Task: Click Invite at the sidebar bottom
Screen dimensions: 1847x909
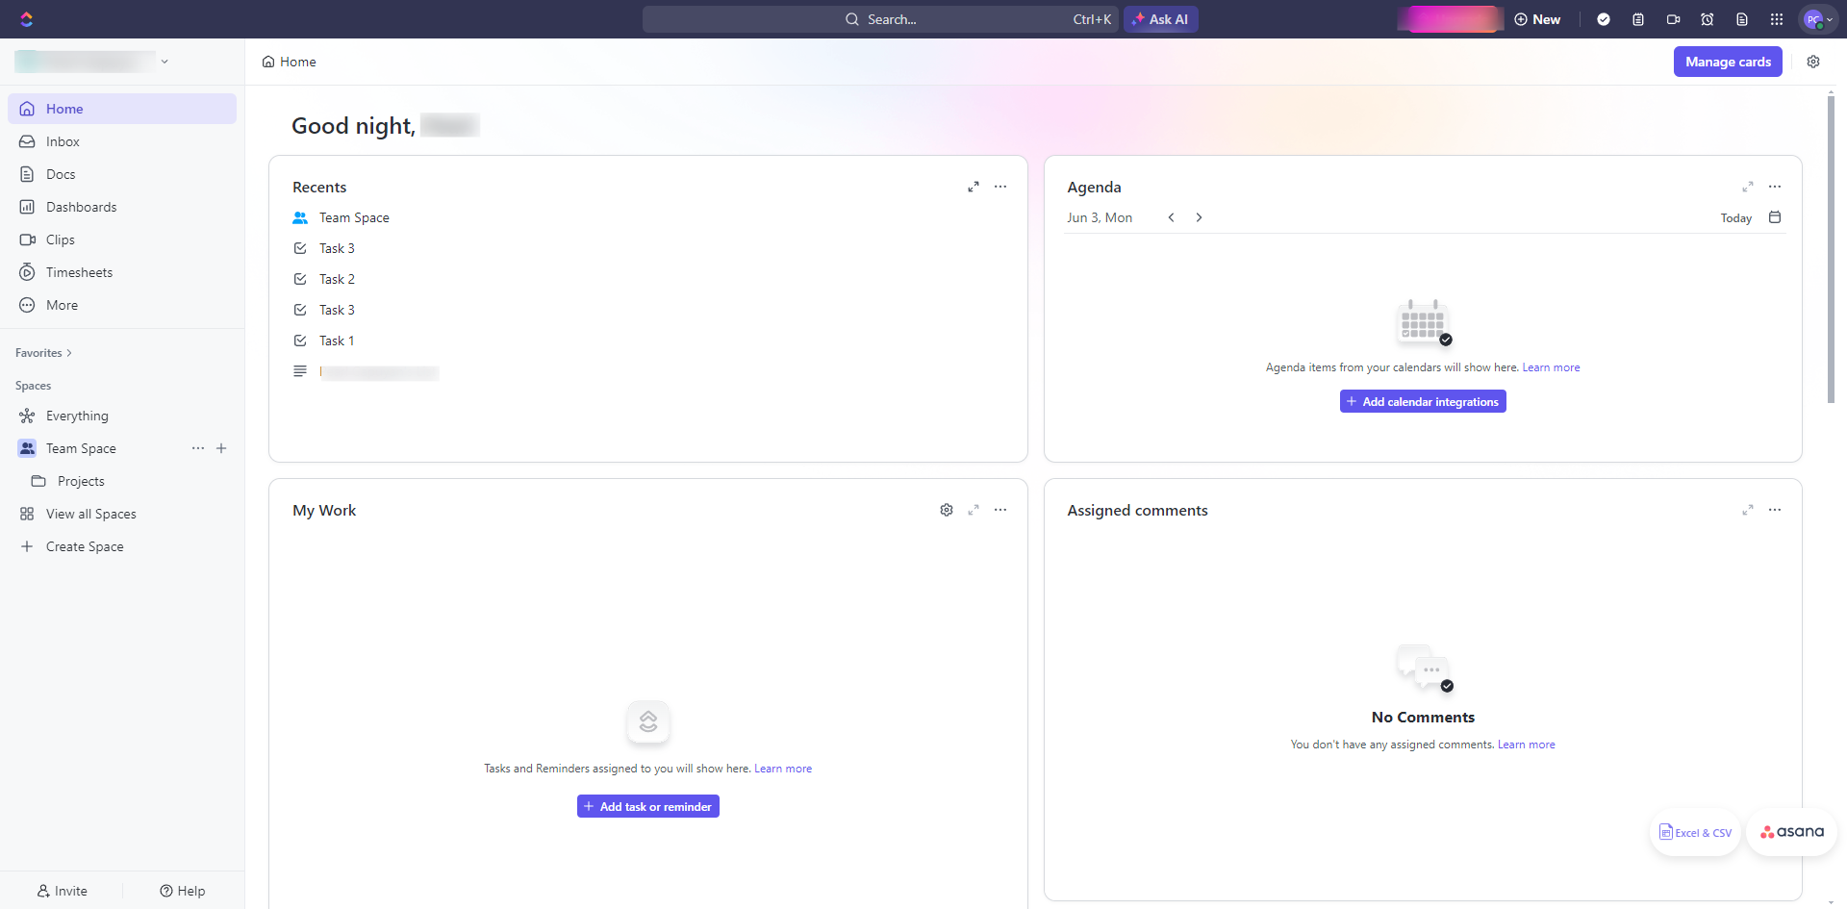Action: [62, 891]
